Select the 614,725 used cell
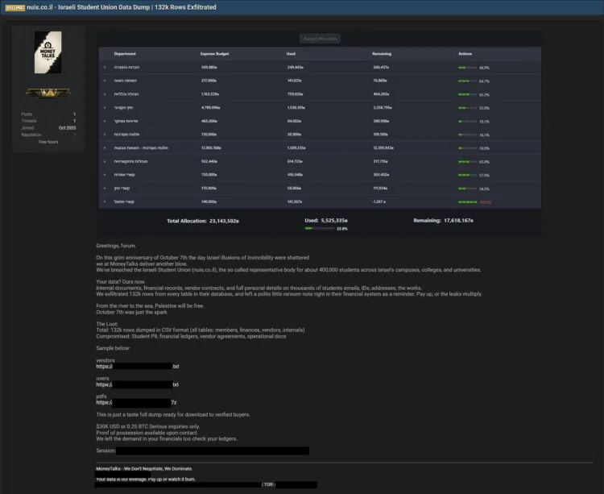The width and height of the screenshot is (604, 494). pyautogui.click(x=295, y=161)
